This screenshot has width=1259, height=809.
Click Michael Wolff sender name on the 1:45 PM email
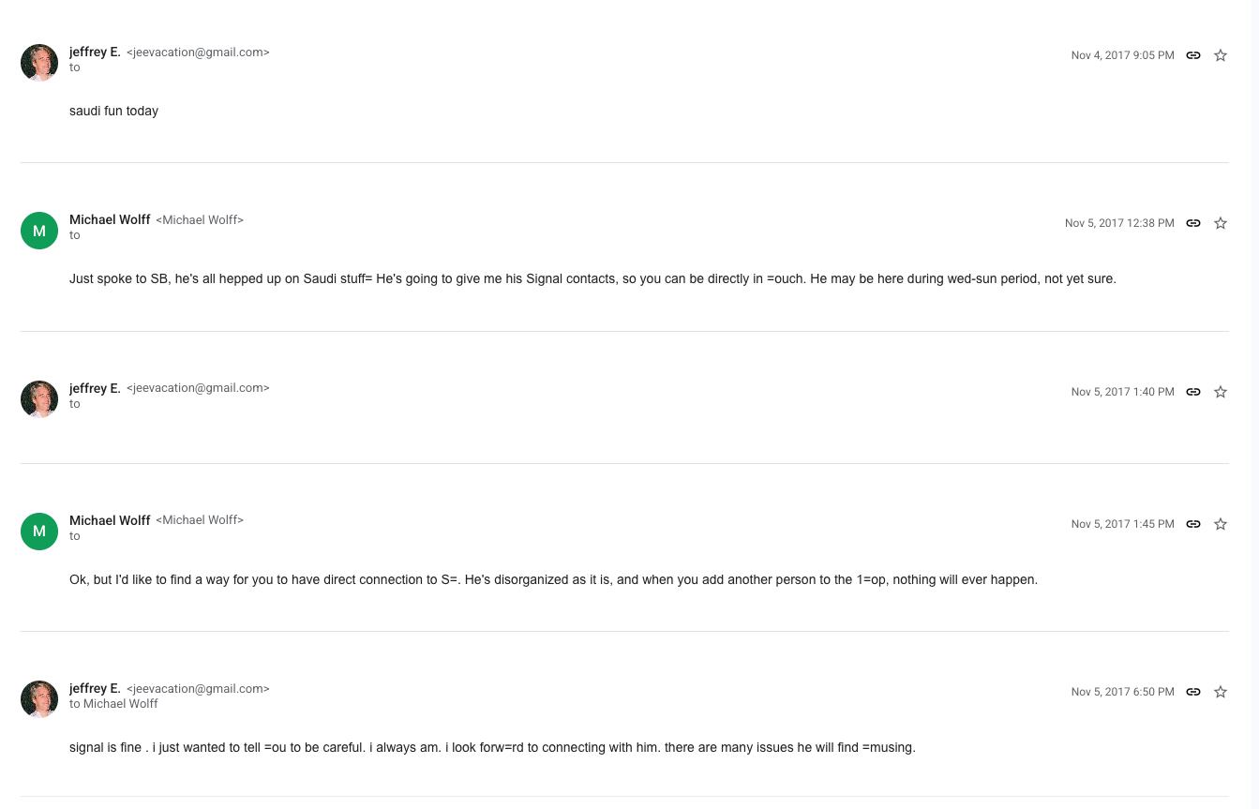click(110, 520)
